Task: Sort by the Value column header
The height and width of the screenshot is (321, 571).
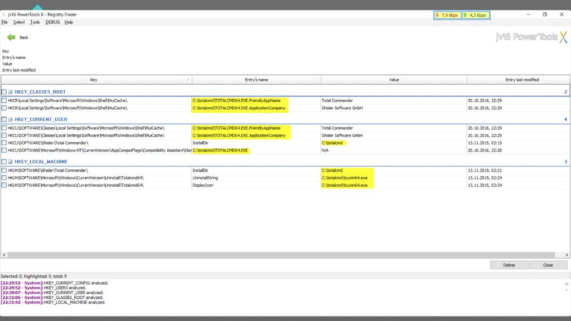Action: tap(394, 80)
